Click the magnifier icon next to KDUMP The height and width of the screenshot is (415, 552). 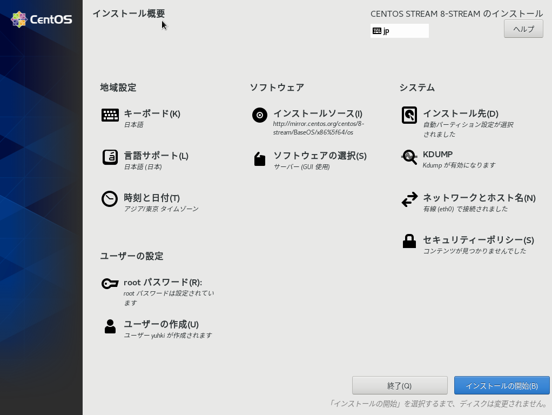(x=409, y=157)
